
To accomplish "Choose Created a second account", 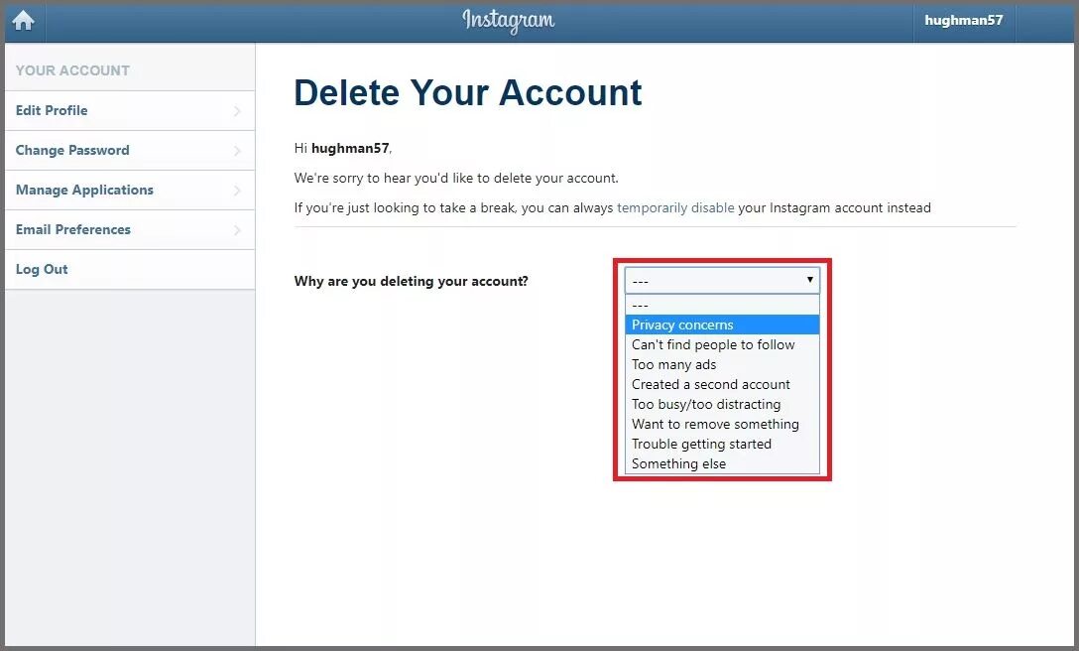I will pos(722,384).
